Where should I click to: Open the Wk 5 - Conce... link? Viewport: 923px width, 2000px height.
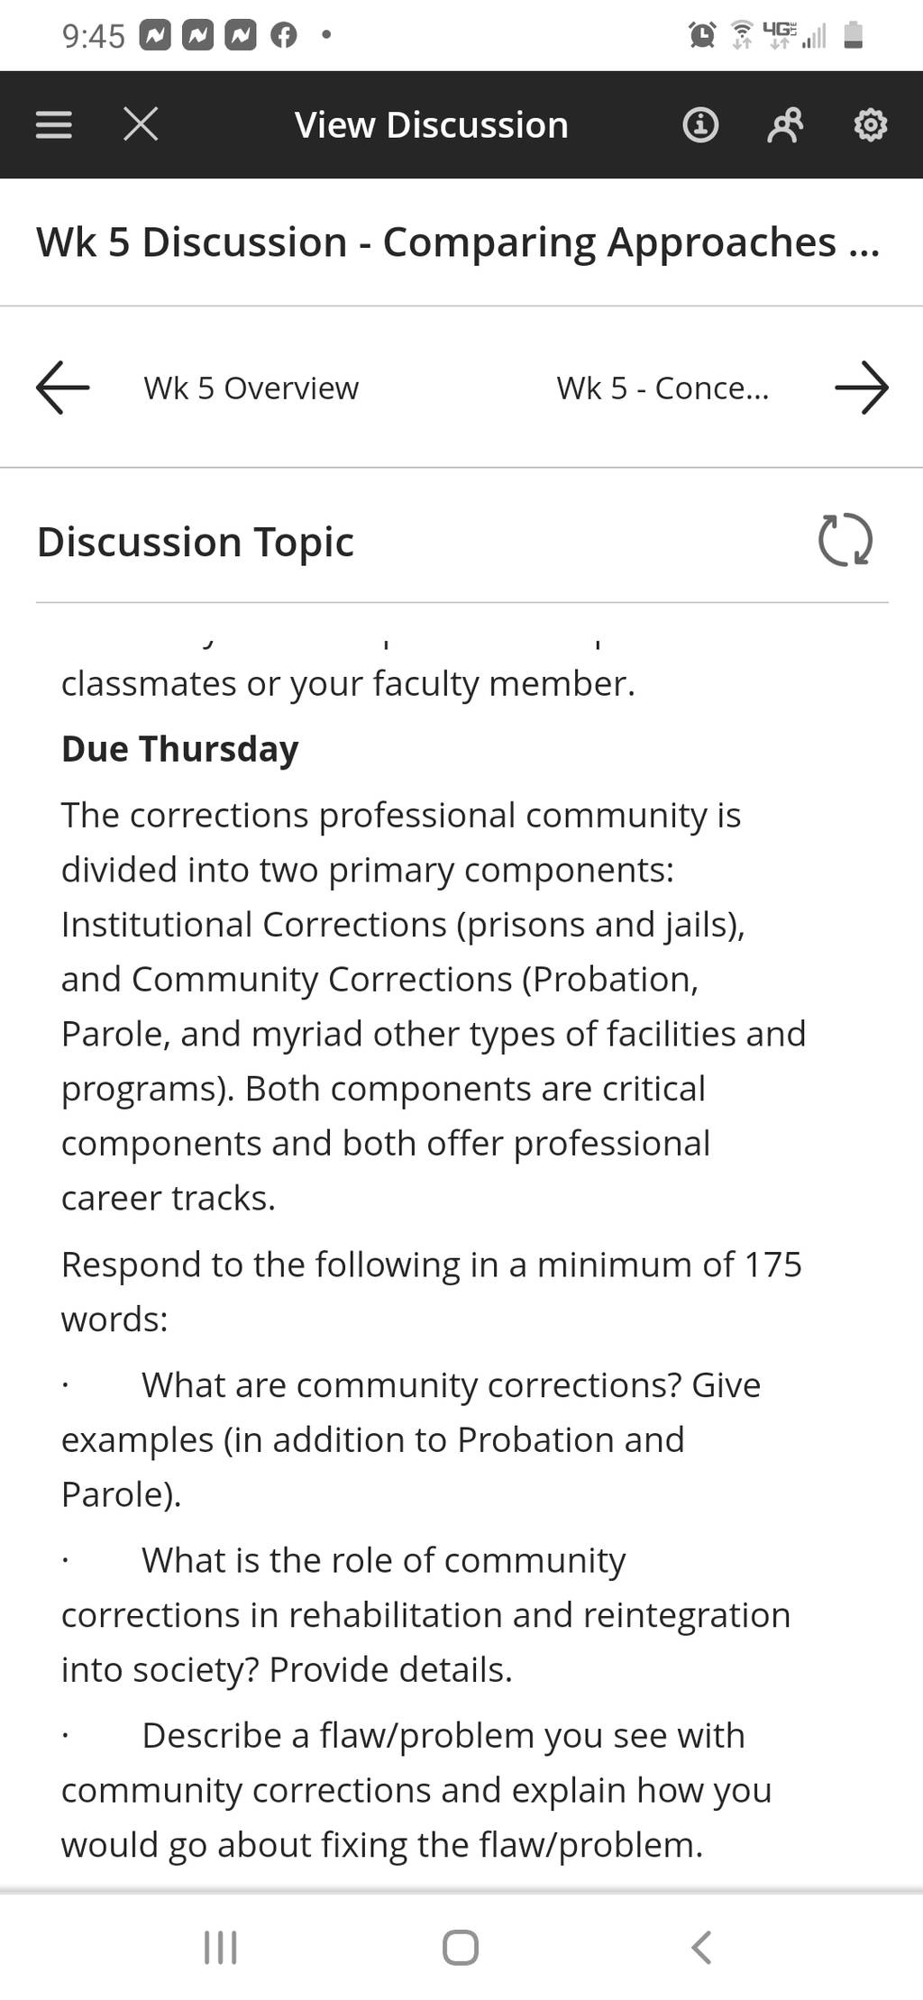pos(663,388)
